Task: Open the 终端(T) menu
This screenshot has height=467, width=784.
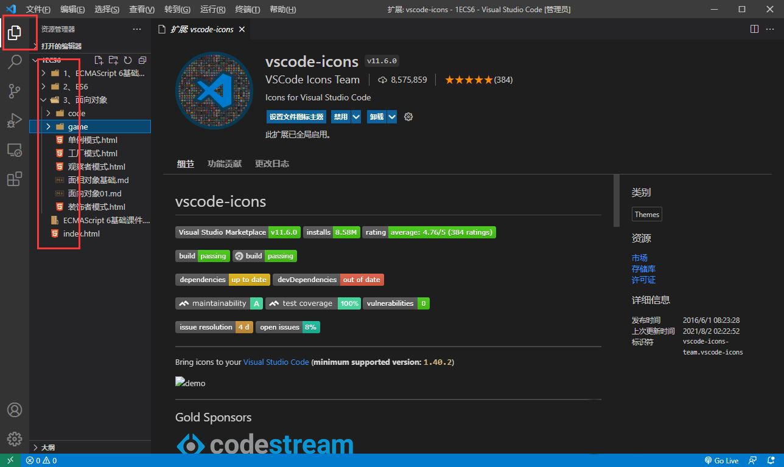Action: click(x=247, y=9)
